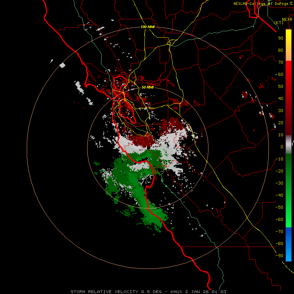Select the -20 value on the velocity scale

point(279,171)
